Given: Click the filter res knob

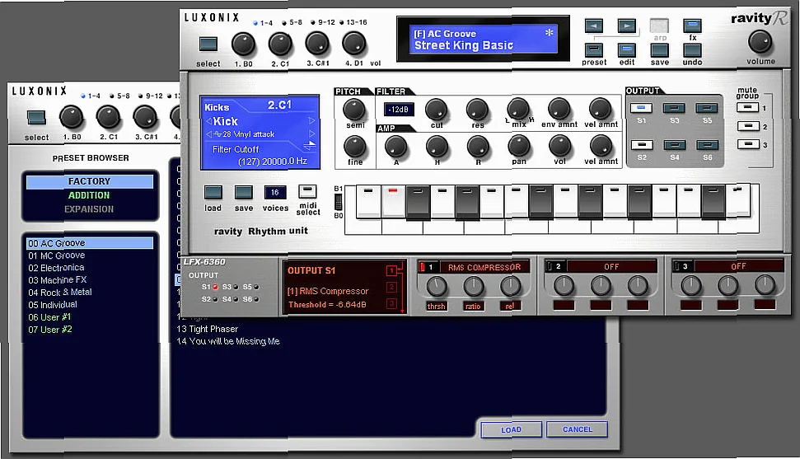Looking at the screenshot, I should pos(478,110).
